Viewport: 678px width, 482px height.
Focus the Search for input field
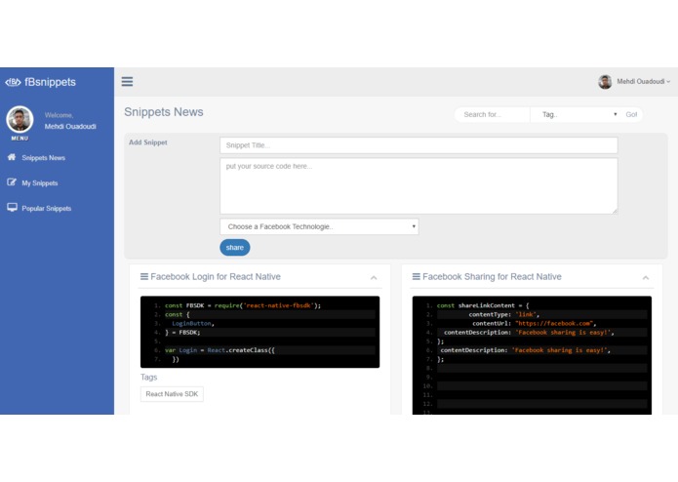tap(492, 114)
